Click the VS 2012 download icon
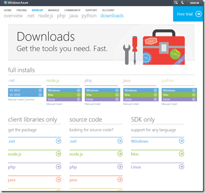205x193 pixels. pos(40,90)
